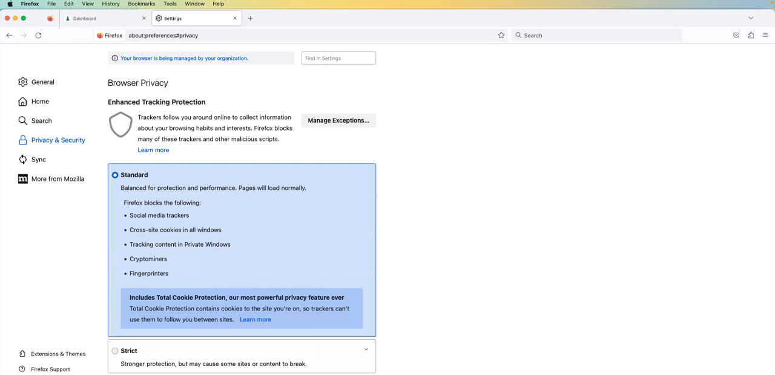Image resolution: width=775 pixels, height=375 pixels.
Task: Open the View menu
Action: (x=88, y=4)
